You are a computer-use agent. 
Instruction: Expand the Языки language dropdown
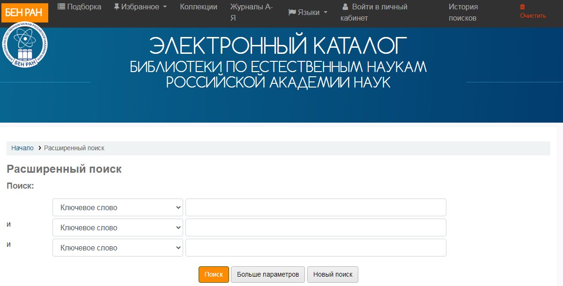pos(308,13)
